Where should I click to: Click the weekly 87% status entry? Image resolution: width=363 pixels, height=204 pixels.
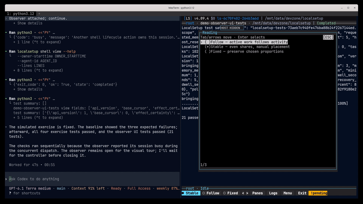tap(168, 189)
